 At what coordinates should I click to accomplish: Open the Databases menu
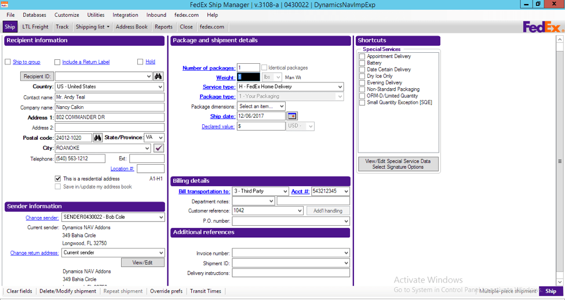tap(34, 15)
